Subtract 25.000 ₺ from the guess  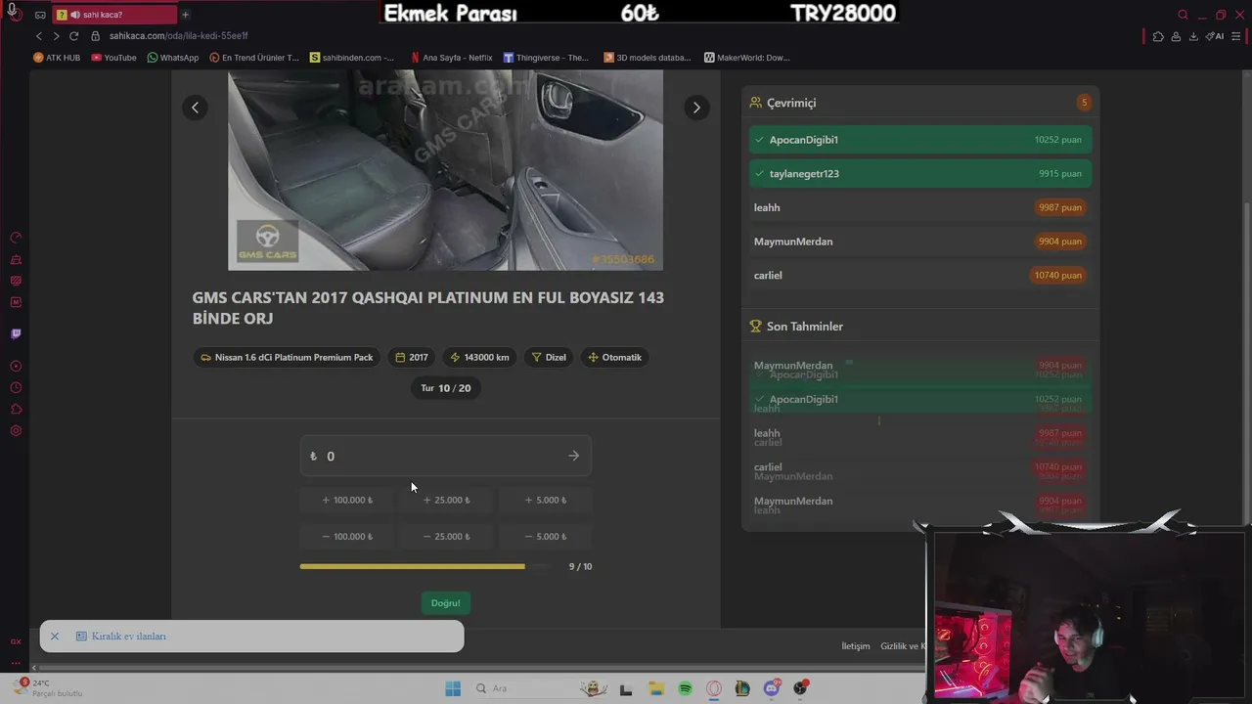pos(446,536)
